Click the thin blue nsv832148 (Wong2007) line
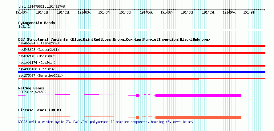The height and width of the screenshot is (131, 274). click(x=142, y=59)
